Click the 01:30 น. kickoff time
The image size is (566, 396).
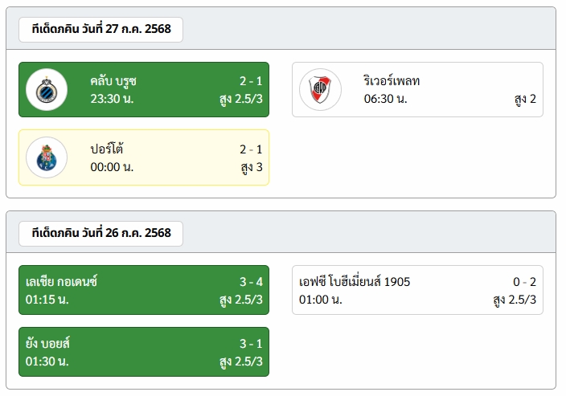[47, 361]
